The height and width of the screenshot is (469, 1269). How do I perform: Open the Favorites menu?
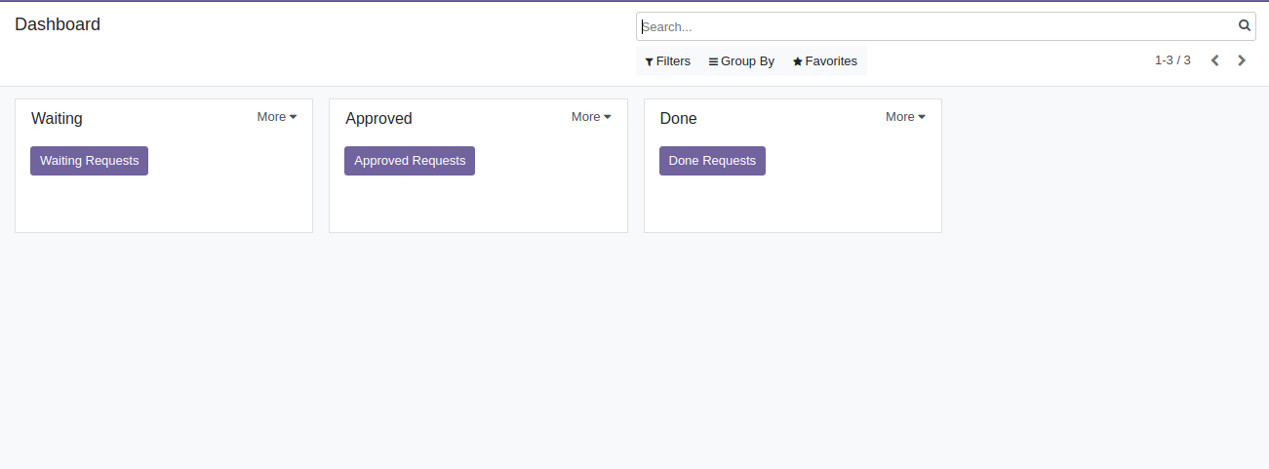(825, 61)
